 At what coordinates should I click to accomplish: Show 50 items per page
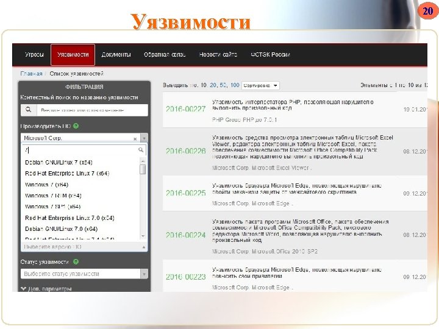click(x=223, y=85)
